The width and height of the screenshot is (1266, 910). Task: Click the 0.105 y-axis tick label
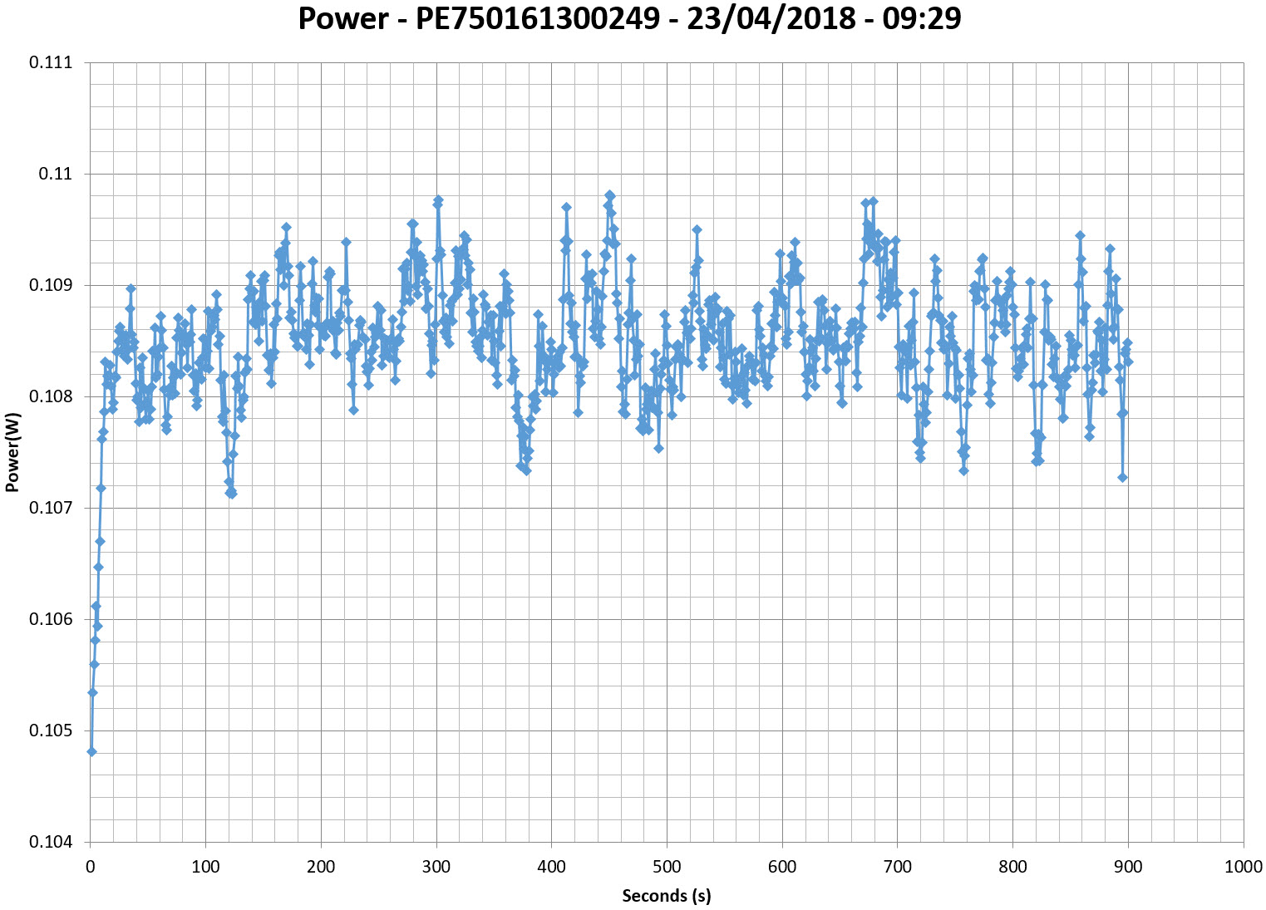tap(51, 731)
